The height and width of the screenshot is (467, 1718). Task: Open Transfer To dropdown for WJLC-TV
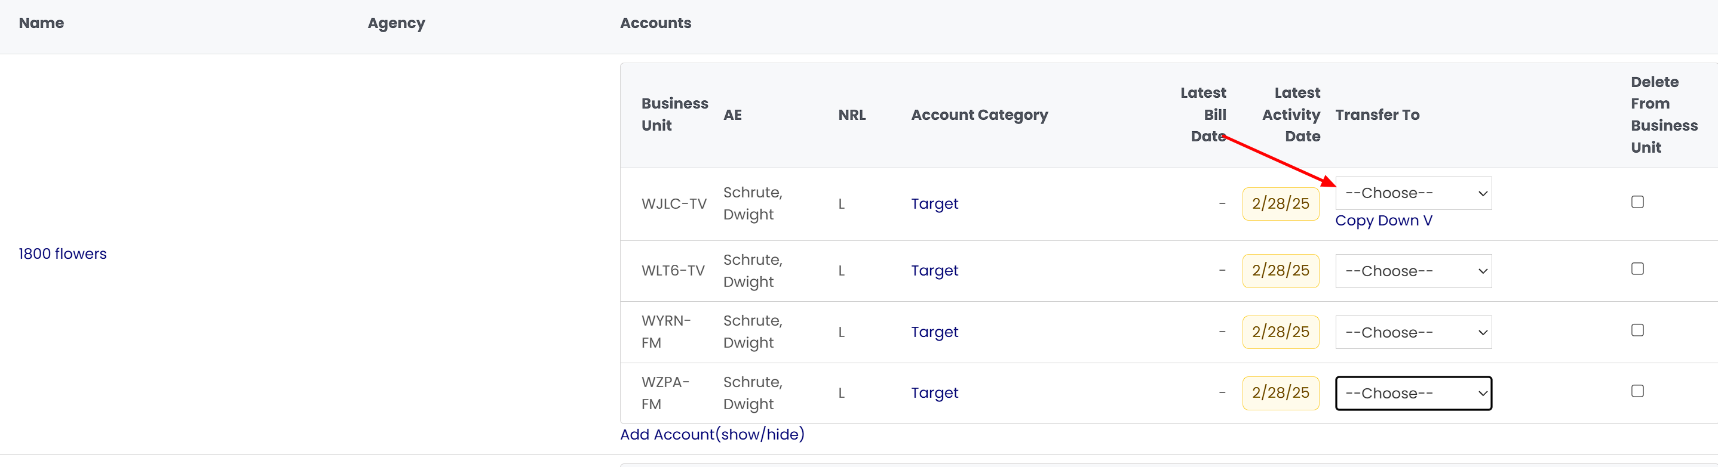pyautogui.click(x=1413, y=193)
